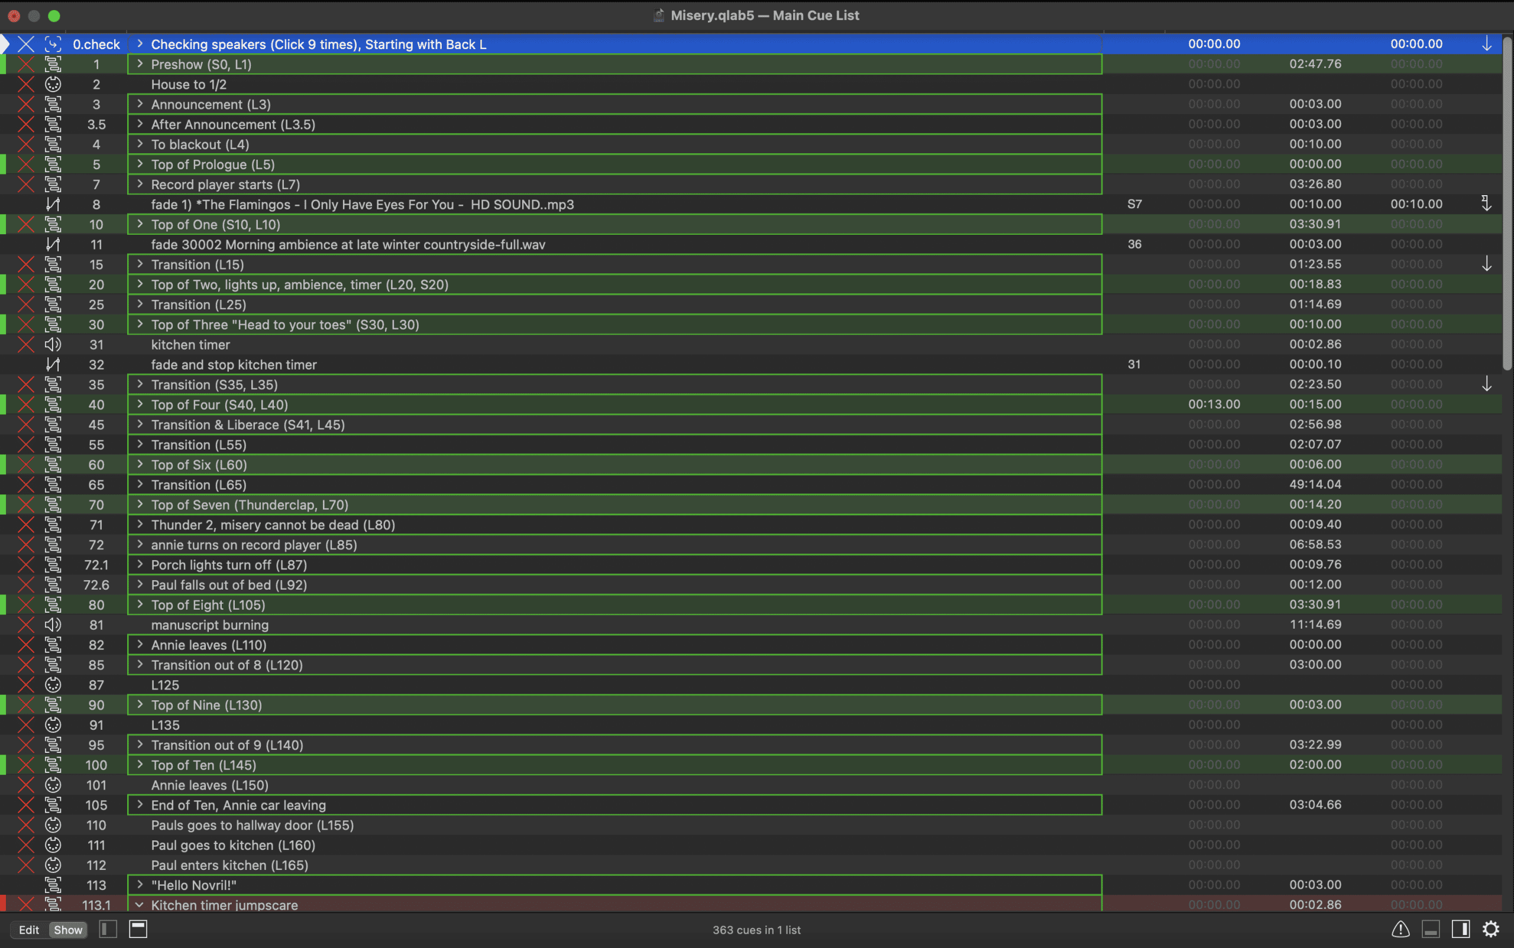The height and width of the screenshot is (948, 1514).
Task: Select cue 81 manuscript burning
Action: click(x=209, y=625)
